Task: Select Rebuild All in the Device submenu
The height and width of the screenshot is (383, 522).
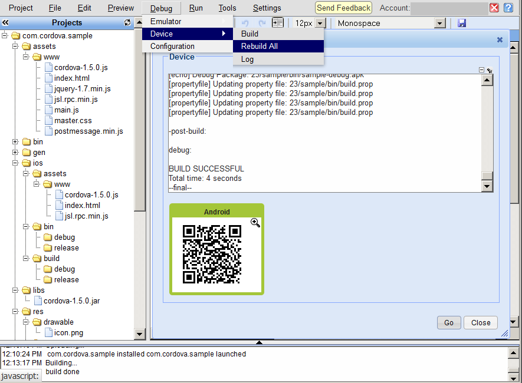Action: point(278,46)
